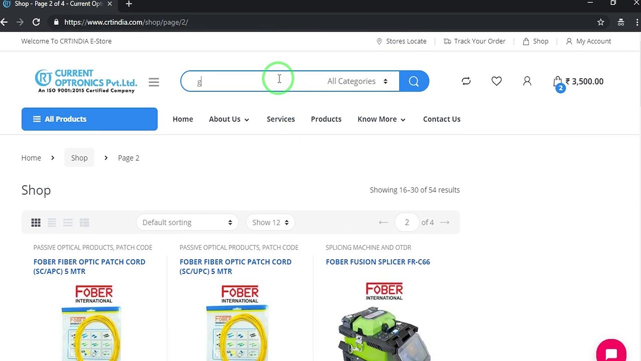
Task: Expand the About Us menu
Action: coord(229,119)
